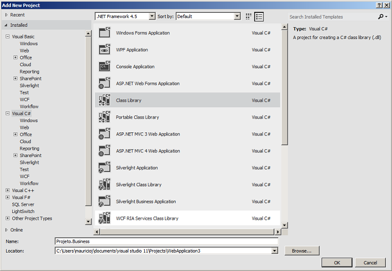Viewport: 392px width, 271px height.
Task: Select WCF under Visual C#
Action: (x=25, y=177)
